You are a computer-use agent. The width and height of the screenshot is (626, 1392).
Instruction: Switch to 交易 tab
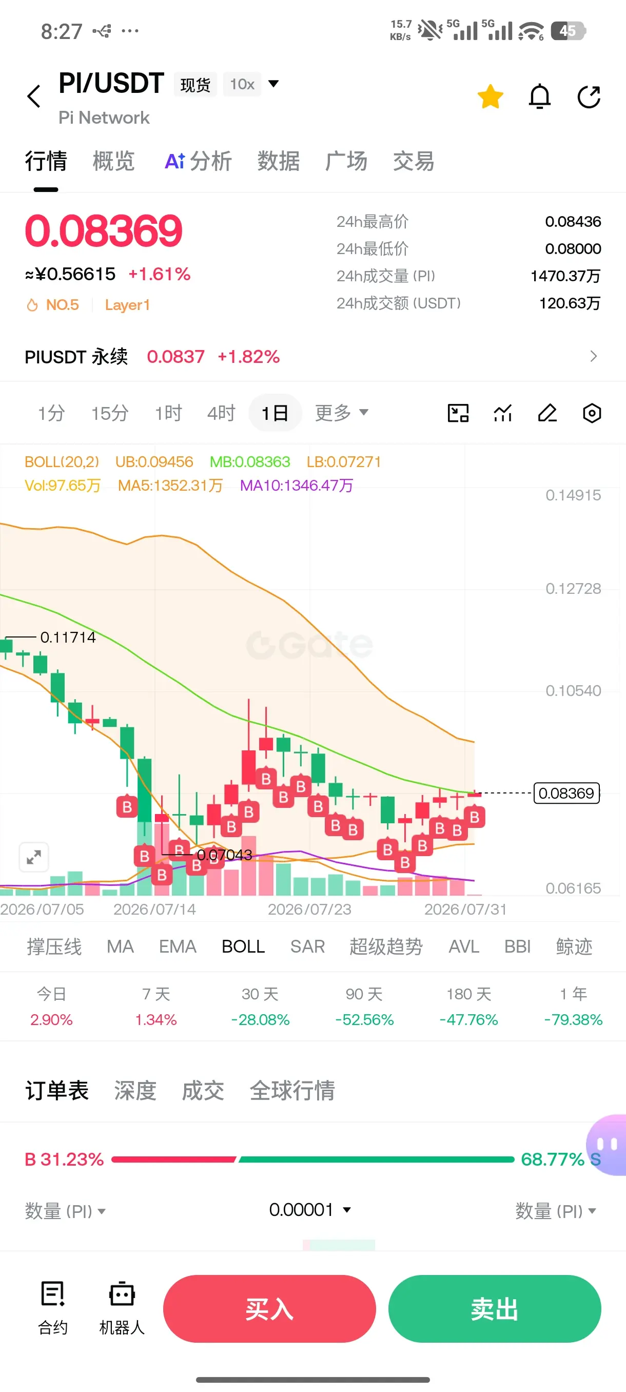click(x=414, y=161)
